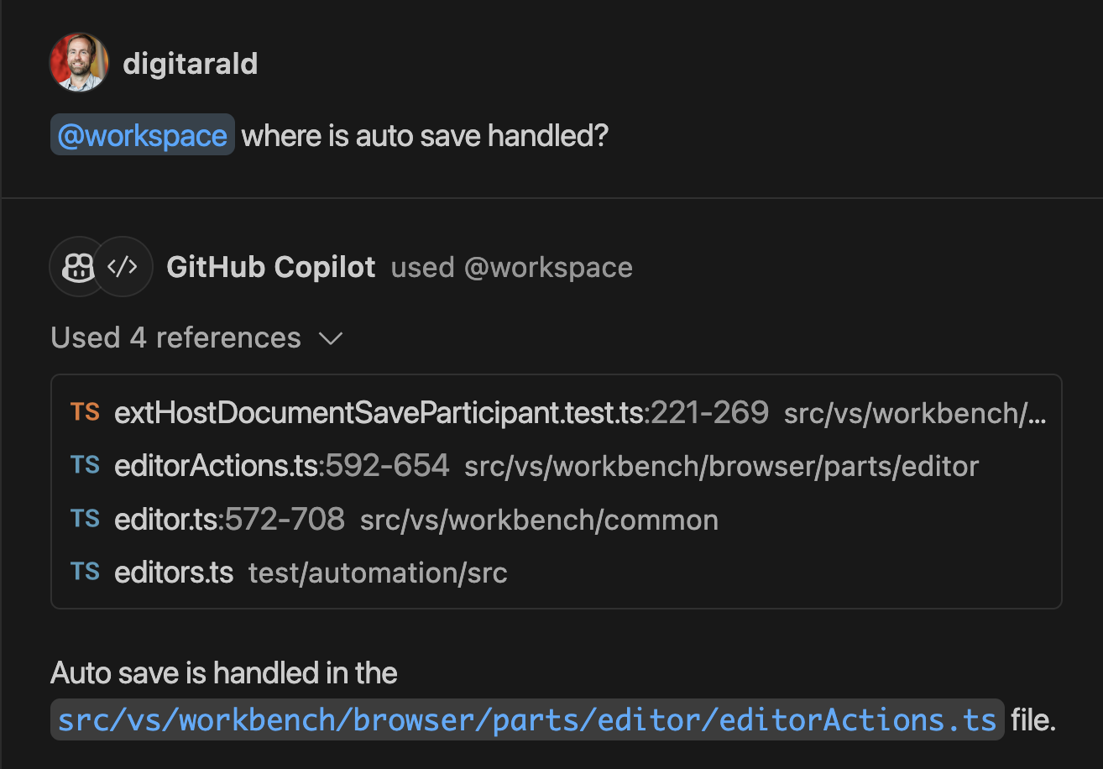
Task: Select the TS icon beside editor.ts
Action: pyautogui.click(x=85, y=519)
